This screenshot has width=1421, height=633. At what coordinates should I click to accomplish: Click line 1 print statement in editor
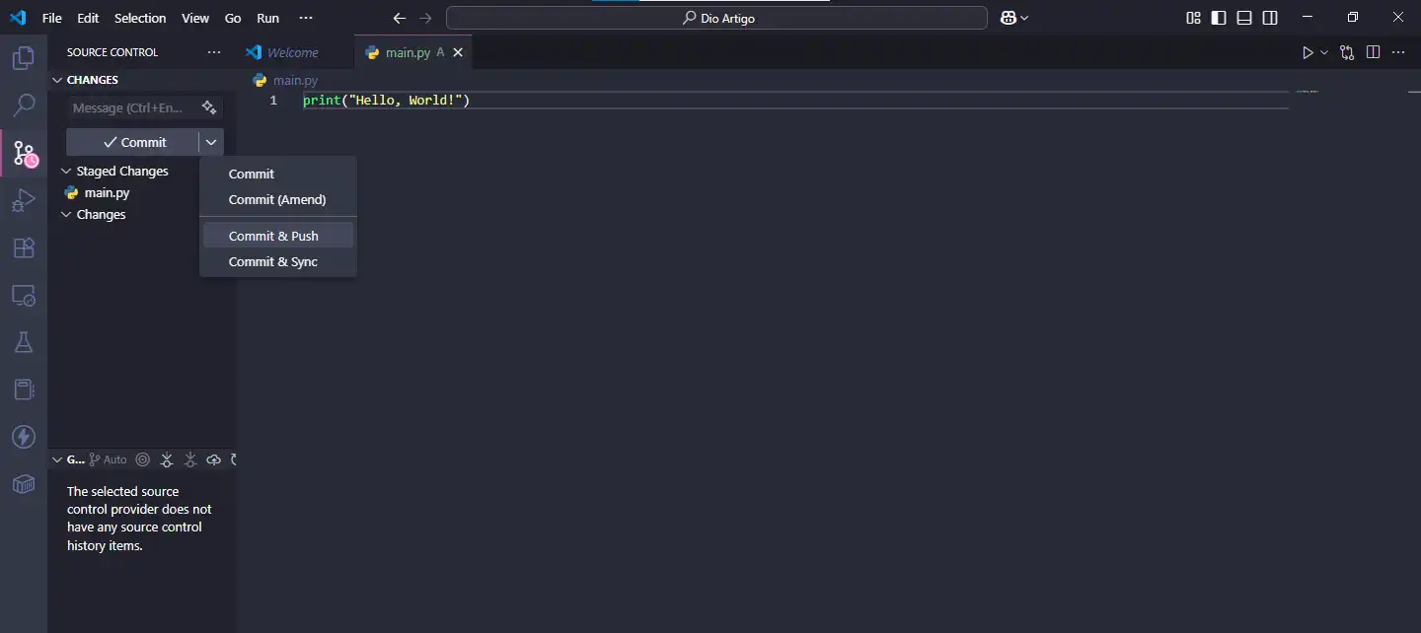(387, 100)
